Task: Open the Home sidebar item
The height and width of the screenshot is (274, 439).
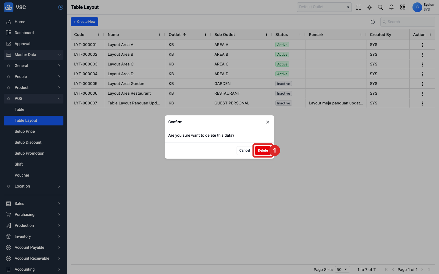Action: (x=34, y=22)
